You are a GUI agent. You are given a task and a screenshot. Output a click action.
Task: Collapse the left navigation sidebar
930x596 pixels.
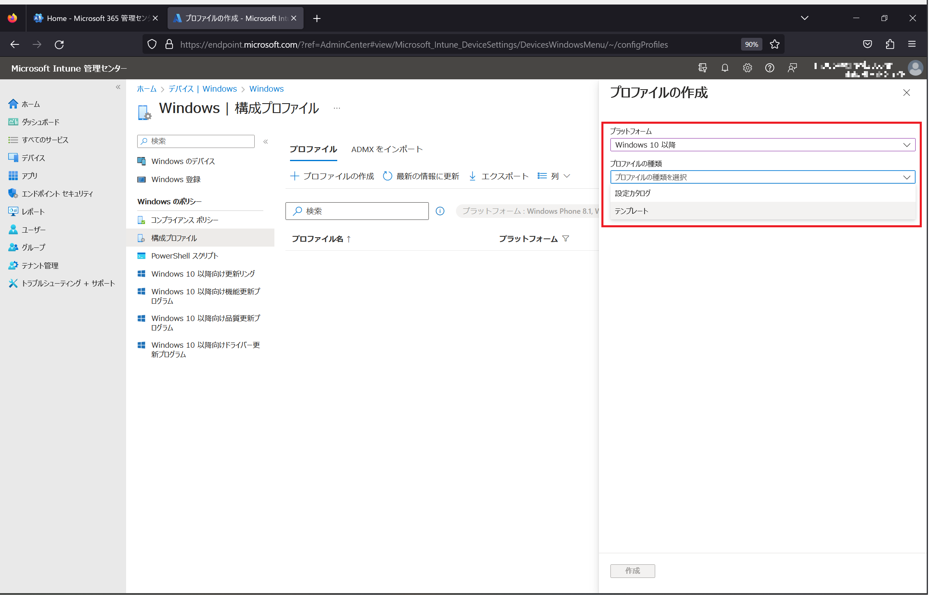(x=118, y=87)
